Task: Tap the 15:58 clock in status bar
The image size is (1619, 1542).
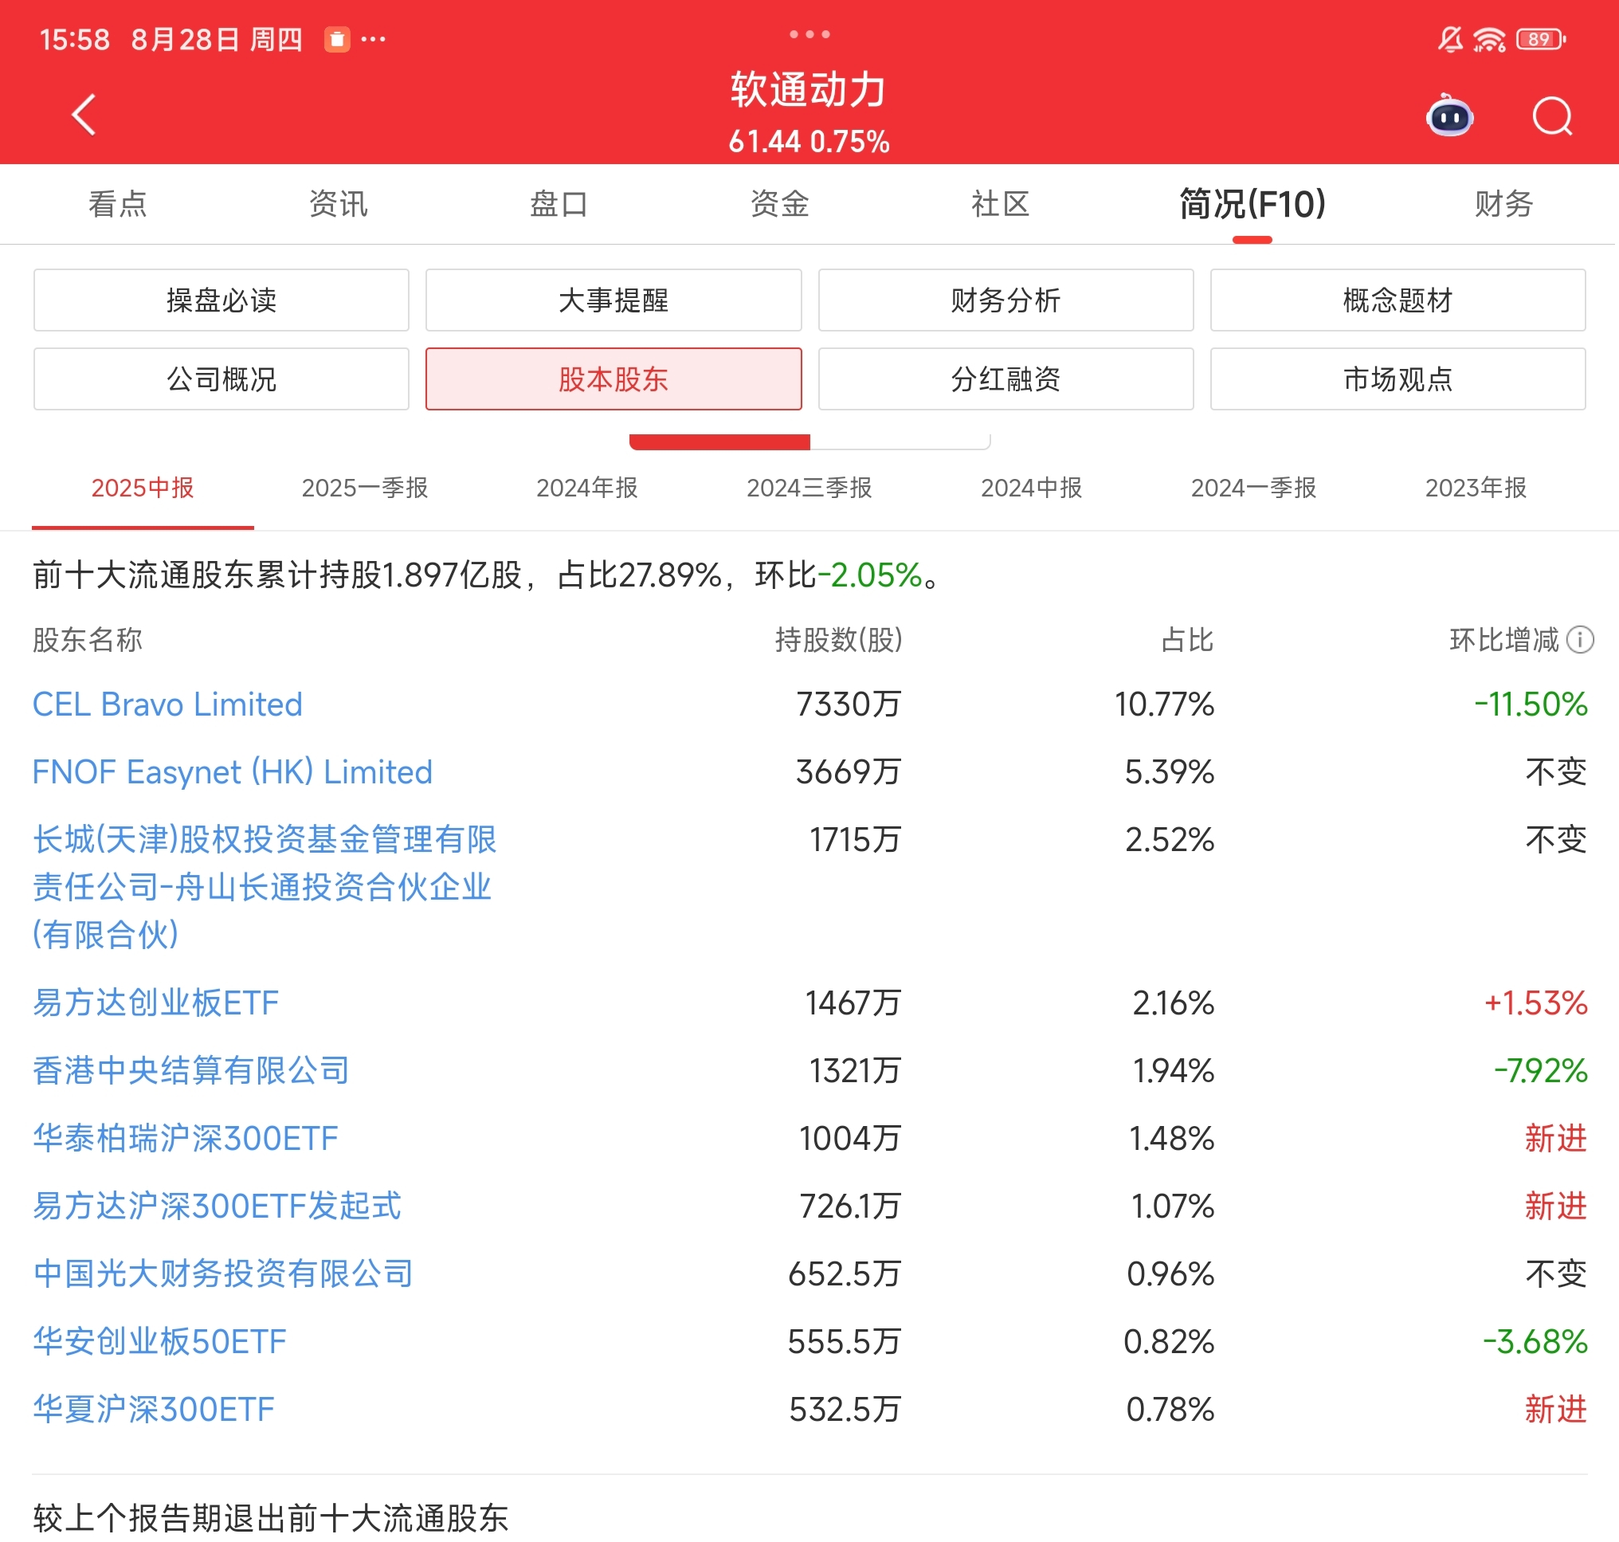Action: coord(74,38)
